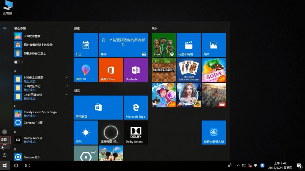Launch the Minecraft tile
Screen dimensions: 305x171
pyautogui.click(x=164, y=70)
